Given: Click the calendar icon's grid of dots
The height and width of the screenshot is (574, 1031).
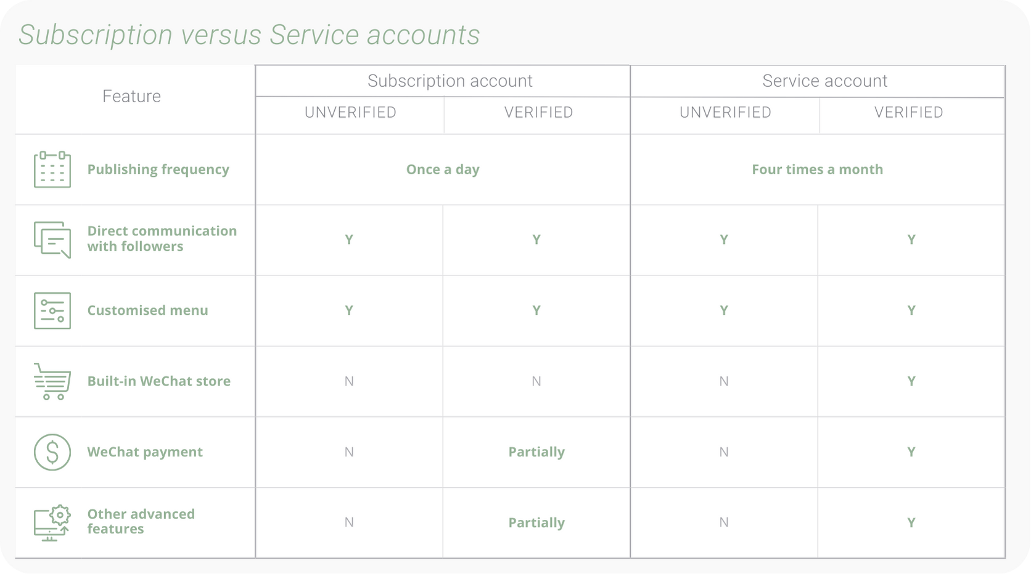Looking at the screenshot, I should 52,174.
